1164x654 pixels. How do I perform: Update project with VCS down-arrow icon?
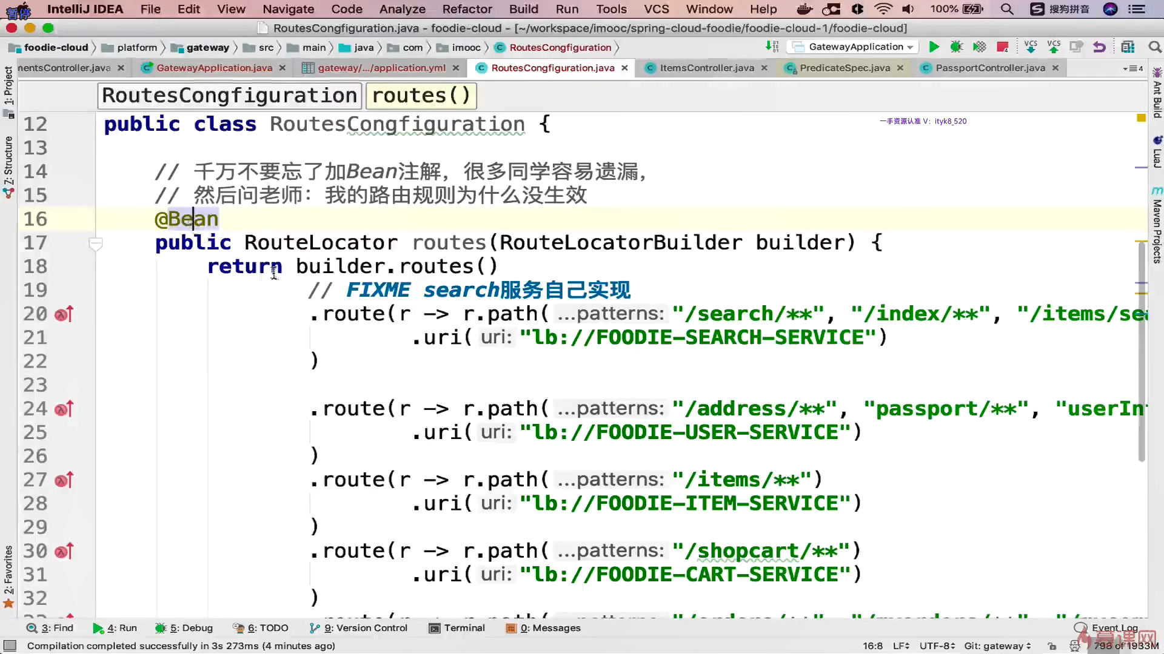tap(1030, 47)
